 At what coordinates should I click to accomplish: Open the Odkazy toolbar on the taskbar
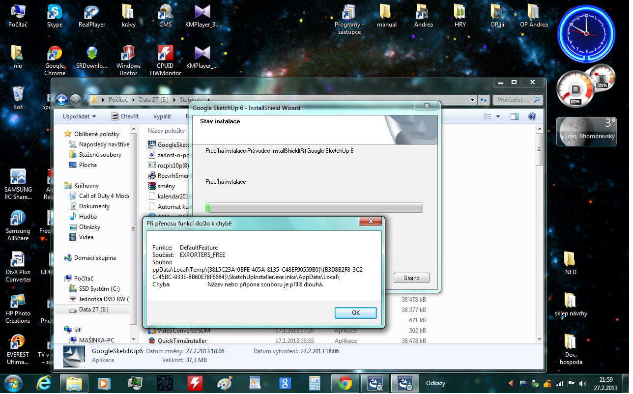435,383
